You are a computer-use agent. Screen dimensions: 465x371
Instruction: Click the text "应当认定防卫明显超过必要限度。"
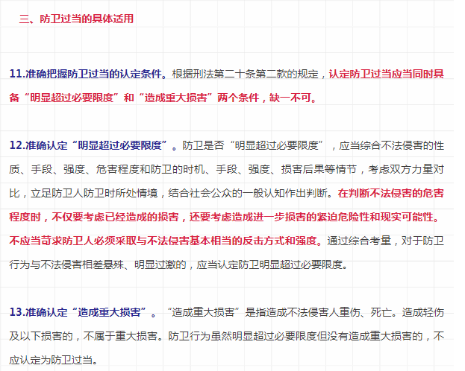click(272, 264)
